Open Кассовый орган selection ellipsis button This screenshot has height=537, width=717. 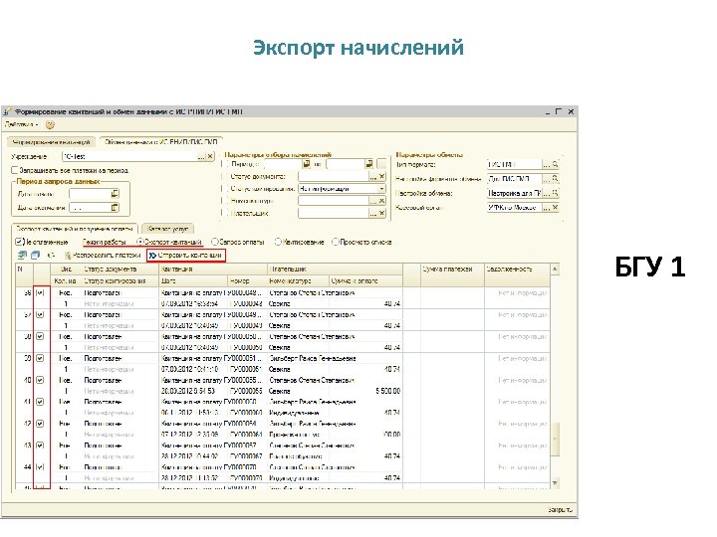546,207
